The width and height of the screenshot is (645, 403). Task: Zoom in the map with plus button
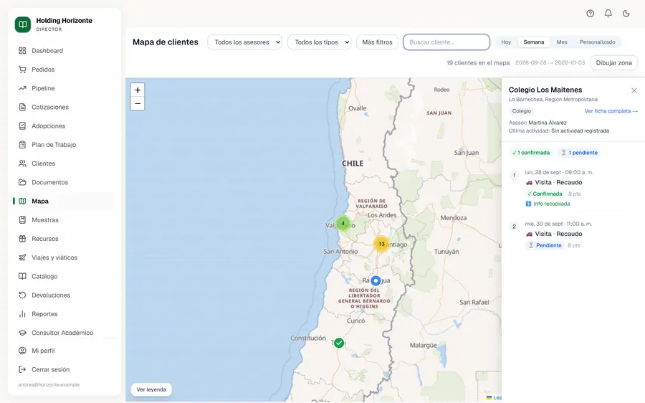pos(138,90)
